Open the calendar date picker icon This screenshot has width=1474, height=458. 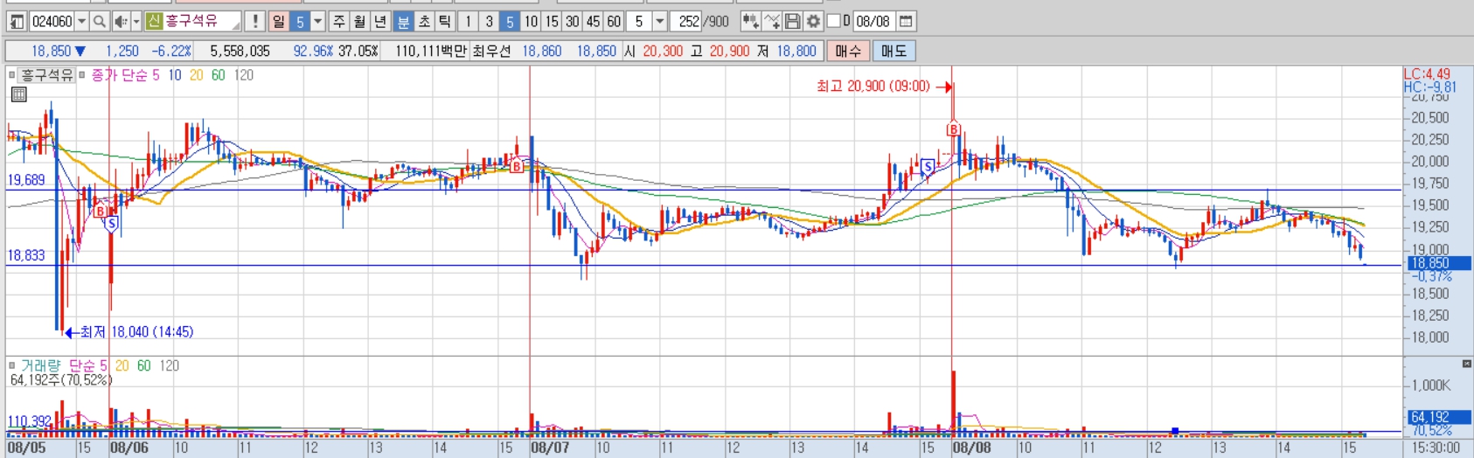coord(906,21)
